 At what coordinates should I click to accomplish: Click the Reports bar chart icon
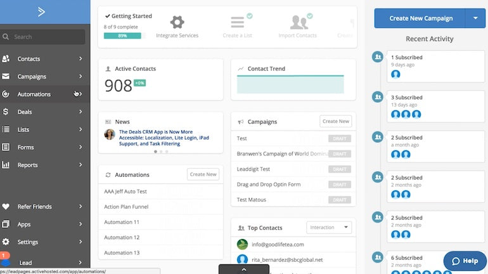click(6, 165)
